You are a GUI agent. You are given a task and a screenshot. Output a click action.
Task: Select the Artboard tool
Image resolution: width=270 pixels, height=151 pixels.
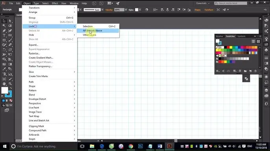tap(4, 79)
